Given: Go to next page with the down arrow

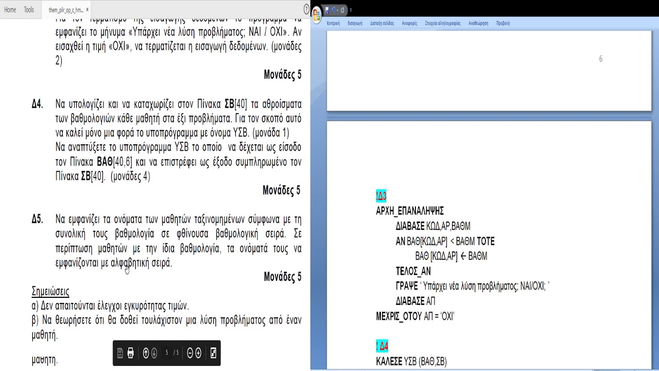Looking at the screenshot, I should [x=153, y=353].
